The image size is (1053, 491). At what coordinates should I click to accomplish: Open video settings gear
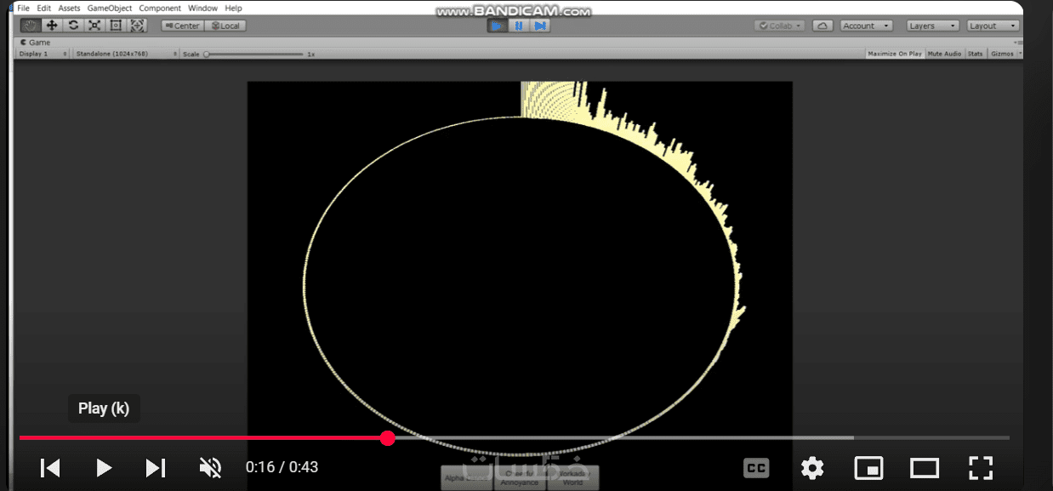pyautogui.click(x=812, y=467)
